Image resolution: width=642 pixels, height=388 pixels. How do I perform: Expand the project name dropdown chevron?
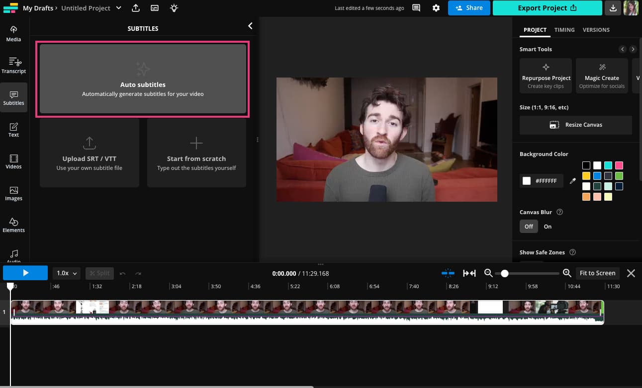click(x=118, y=8)
